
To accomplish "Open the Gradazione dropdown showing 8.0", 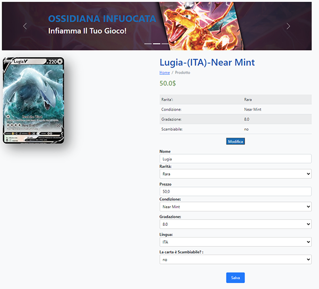I will tap(236, 224).
